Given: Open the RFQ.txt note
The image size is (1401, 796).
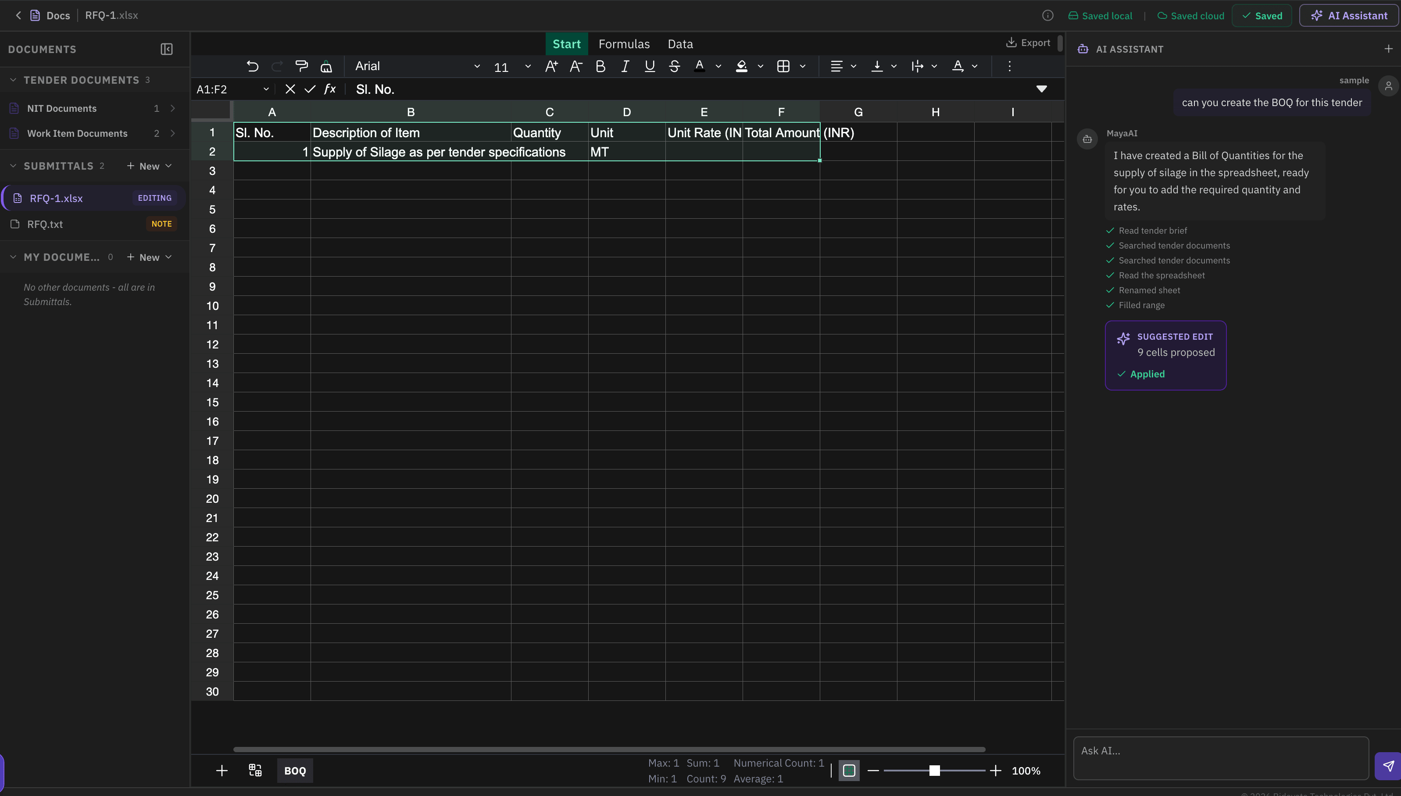Looking at the screenshot, I should 93,224.
